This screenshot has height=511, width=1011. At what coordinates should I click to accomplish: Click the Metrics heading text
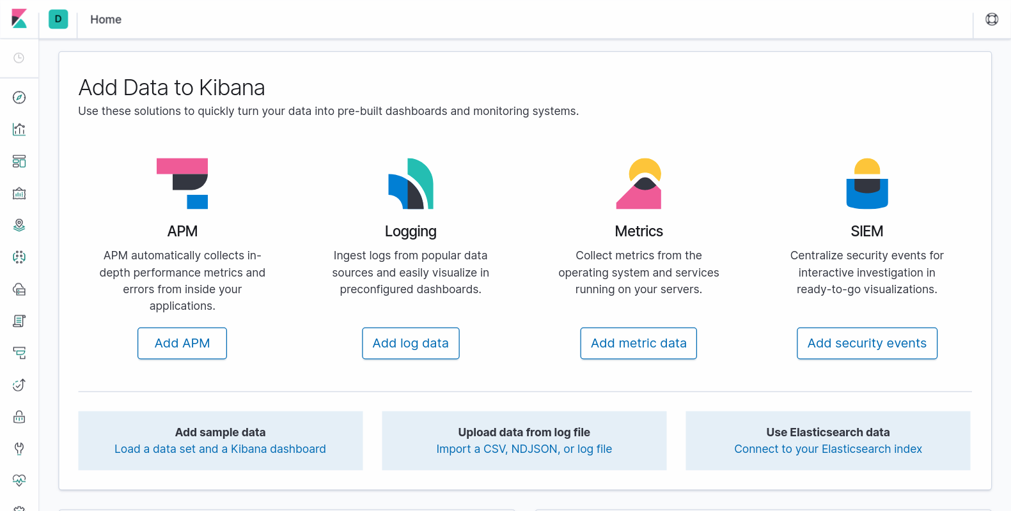coord(639,231)
